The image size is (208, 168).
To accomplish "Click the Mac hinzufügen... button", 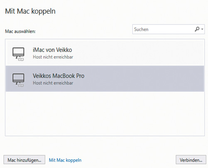I will coord(24,160).
